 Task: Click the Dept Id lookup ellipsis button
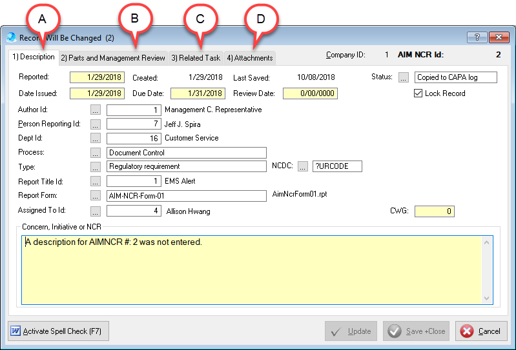[x=96, y=139]
